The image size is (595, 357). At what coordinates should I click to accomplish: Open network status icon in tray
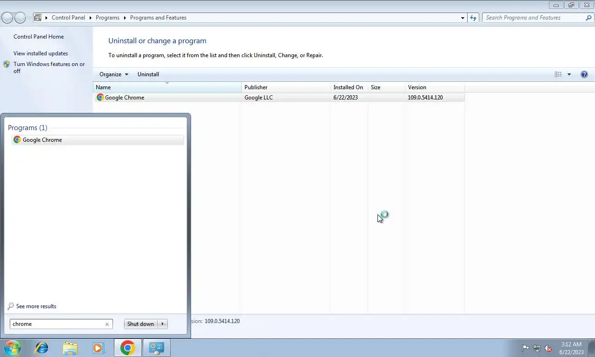point(537,348)
